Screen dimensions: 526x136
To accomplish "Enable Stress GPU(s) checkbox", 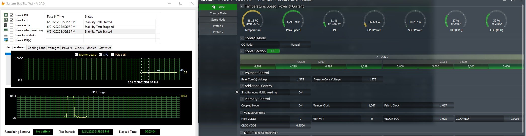I will point(11,40).
